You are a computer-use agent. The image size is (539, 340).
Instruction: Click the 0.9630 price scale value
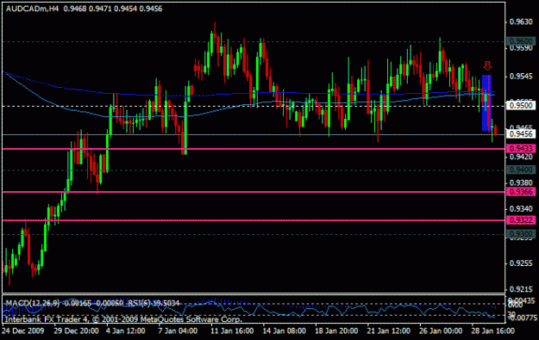(x=521, y=22)
